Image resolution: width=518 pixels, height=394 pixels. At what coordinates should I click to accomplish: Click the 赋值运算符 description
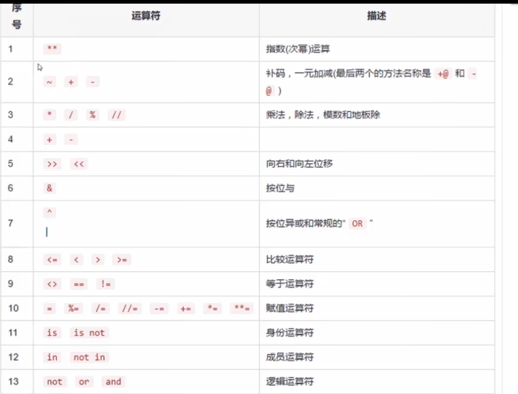[x=290, y=308]
